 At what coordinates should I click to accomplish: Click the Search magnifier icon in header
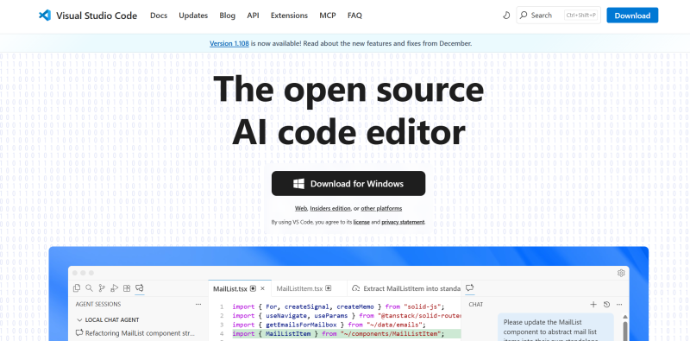tap(524, 16)
